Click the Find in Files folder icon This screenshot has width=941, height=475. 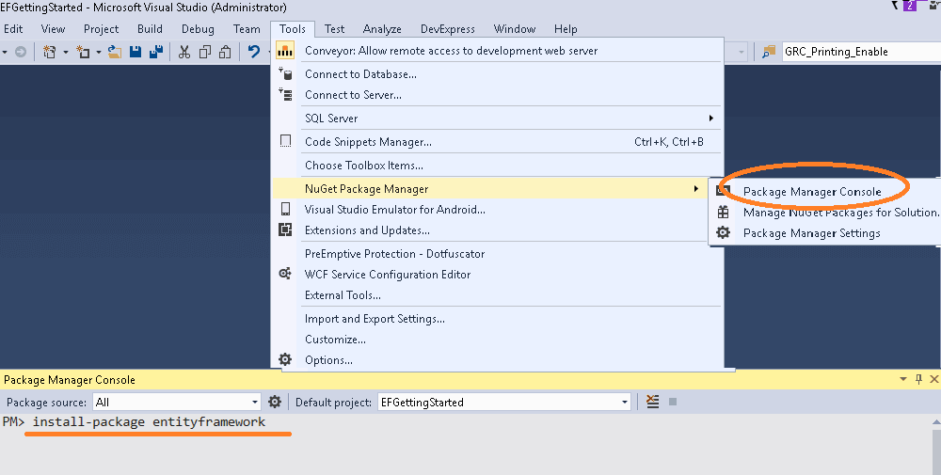click(x=768, y=52)
